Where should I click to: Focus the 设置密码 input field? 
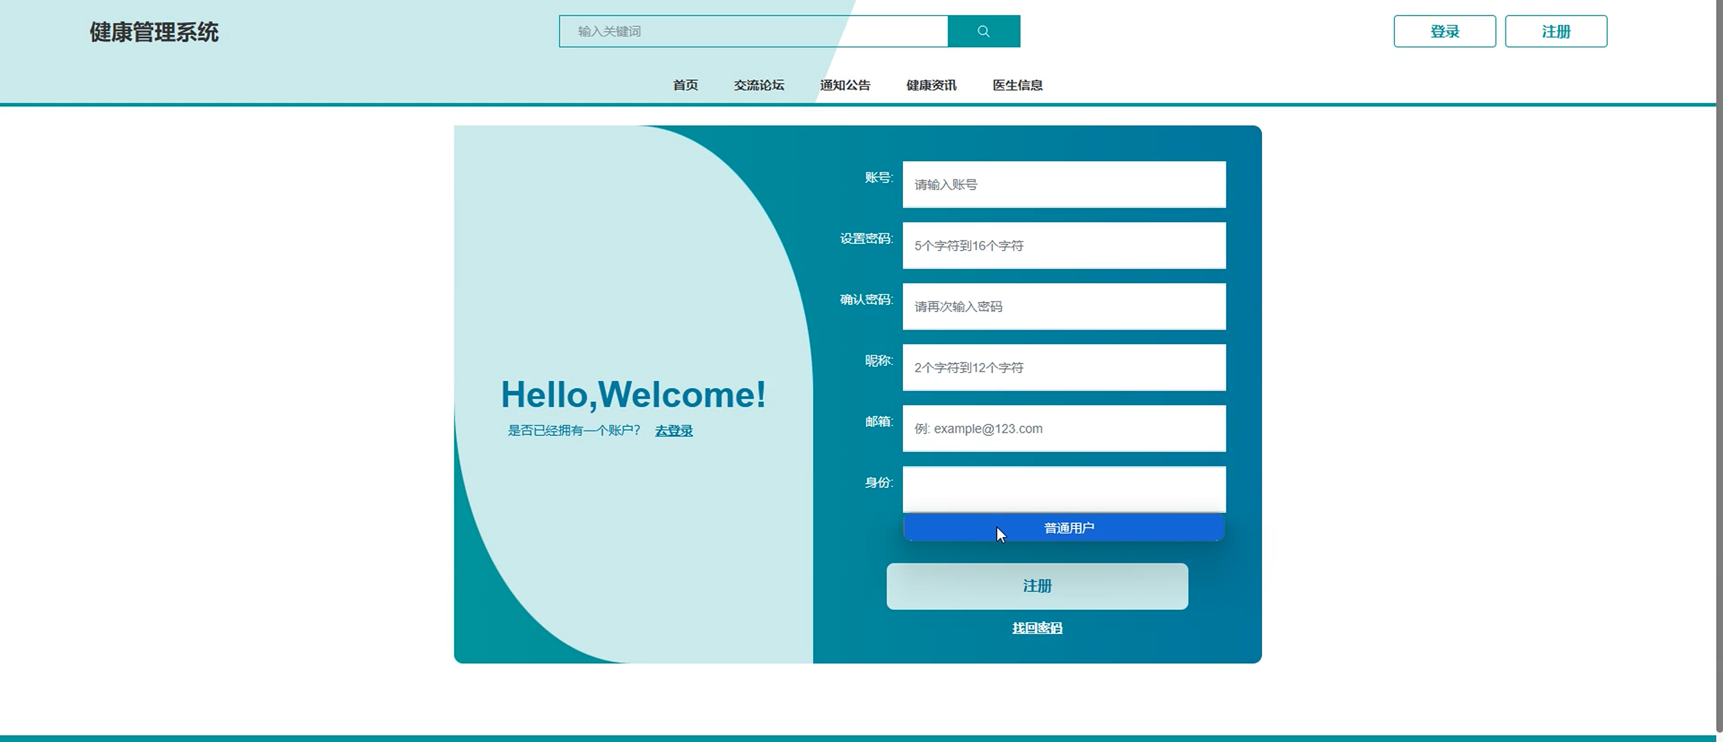click(1063, 245)
